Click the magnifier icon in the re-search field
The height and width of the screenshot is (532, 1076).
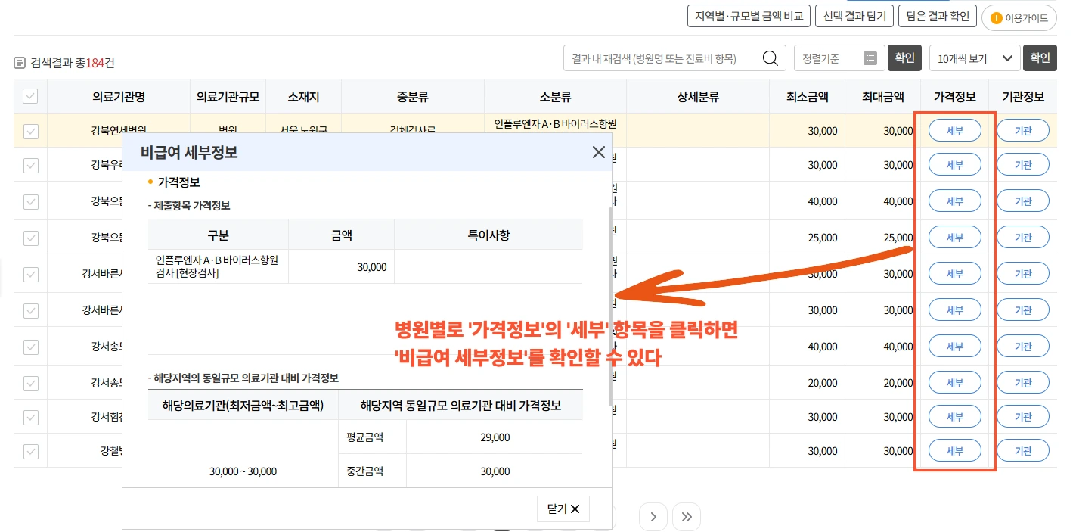coord(771,58)
